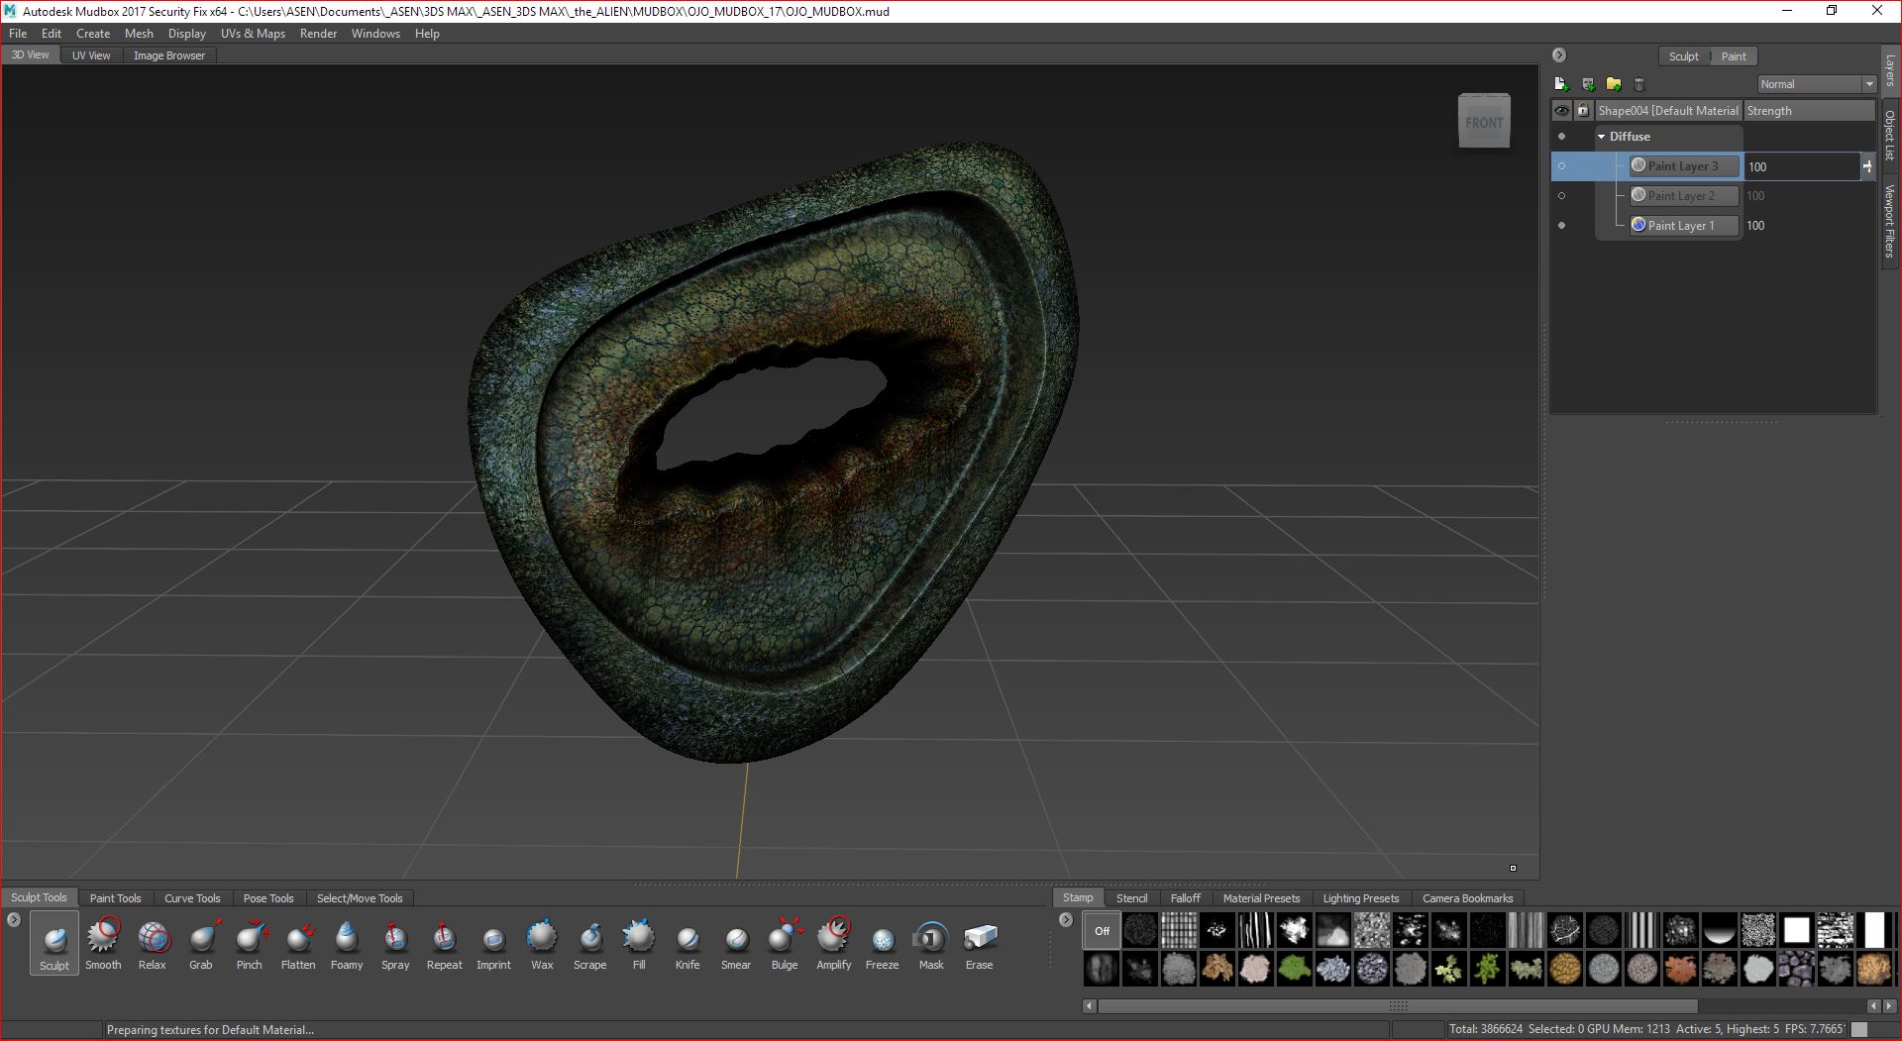Screen dimensions: 1902x1041
Task: Collapse the right panel with arrow button
Action: [1559, 55]
